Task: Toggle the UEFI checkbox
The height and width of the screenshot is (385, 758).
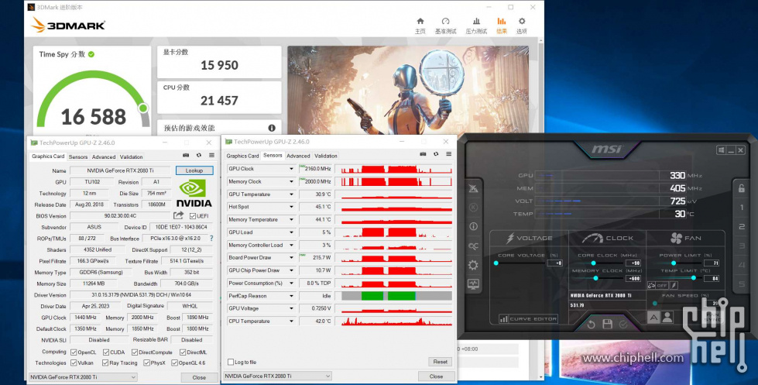Action: click(193, 215)
